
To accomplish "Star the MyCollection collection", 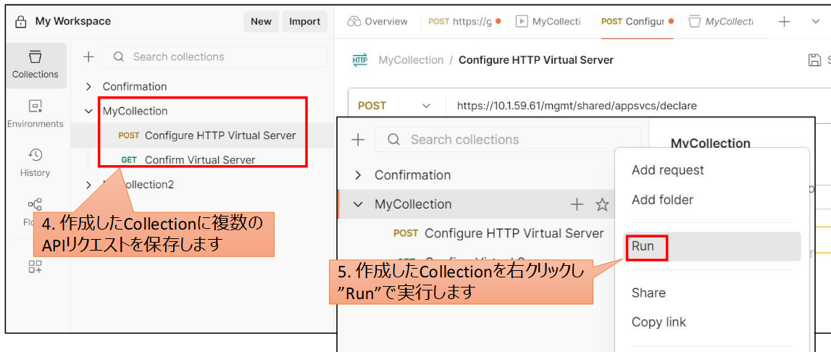I will tap(602, 205).
